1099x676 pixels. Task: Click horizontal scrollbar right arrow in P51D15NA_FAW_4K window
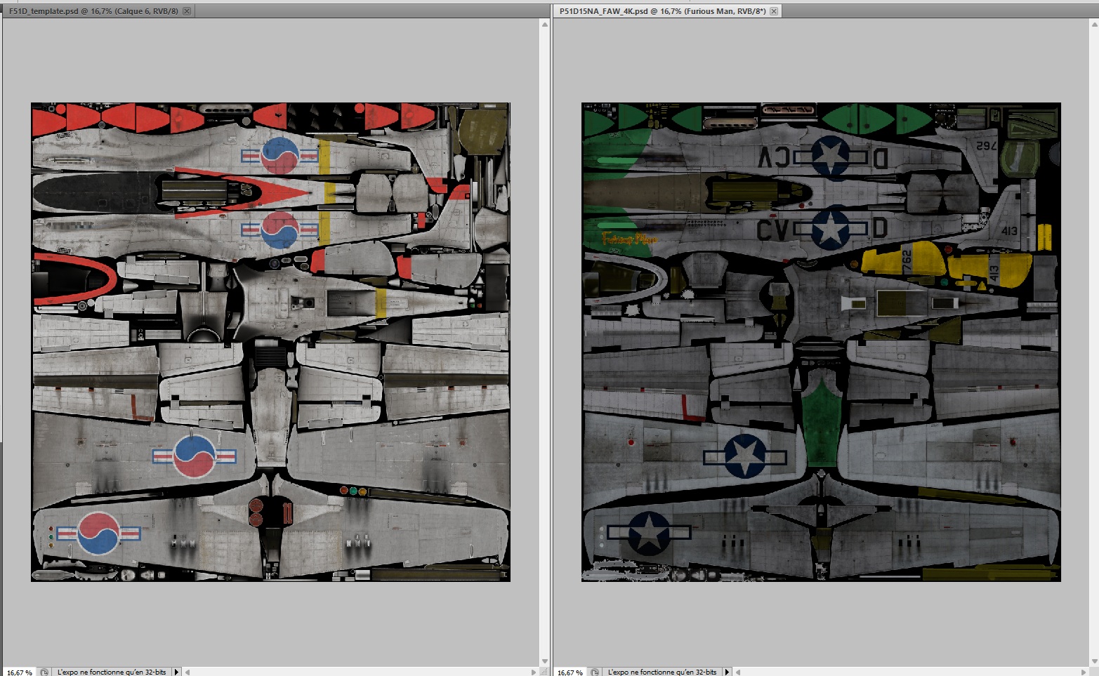(1084, 672)
